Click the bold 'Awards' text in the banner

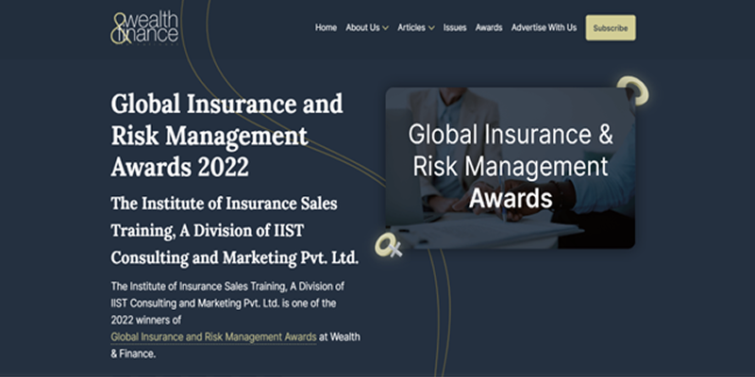[x=511, y=199]
